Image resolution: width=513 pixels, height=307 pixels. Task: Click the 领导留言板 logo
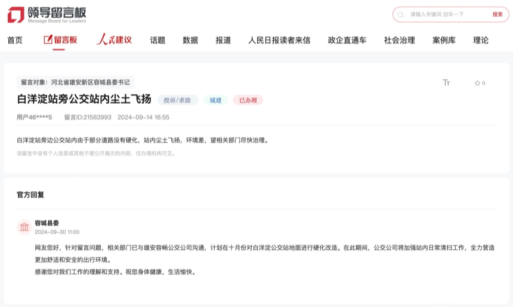(47, 15)
